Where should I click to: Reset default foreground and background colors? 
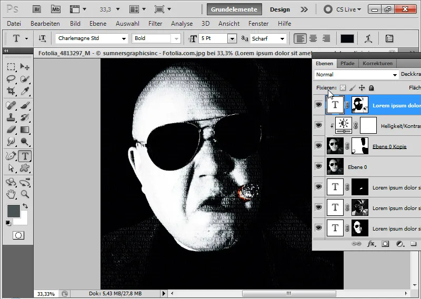8,223
